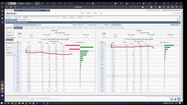This screenshot has width=187, height=105.
Task: Open ОТКРЫТЫЙ ИНТЕРЕС menu item
Action: [26, 17]
